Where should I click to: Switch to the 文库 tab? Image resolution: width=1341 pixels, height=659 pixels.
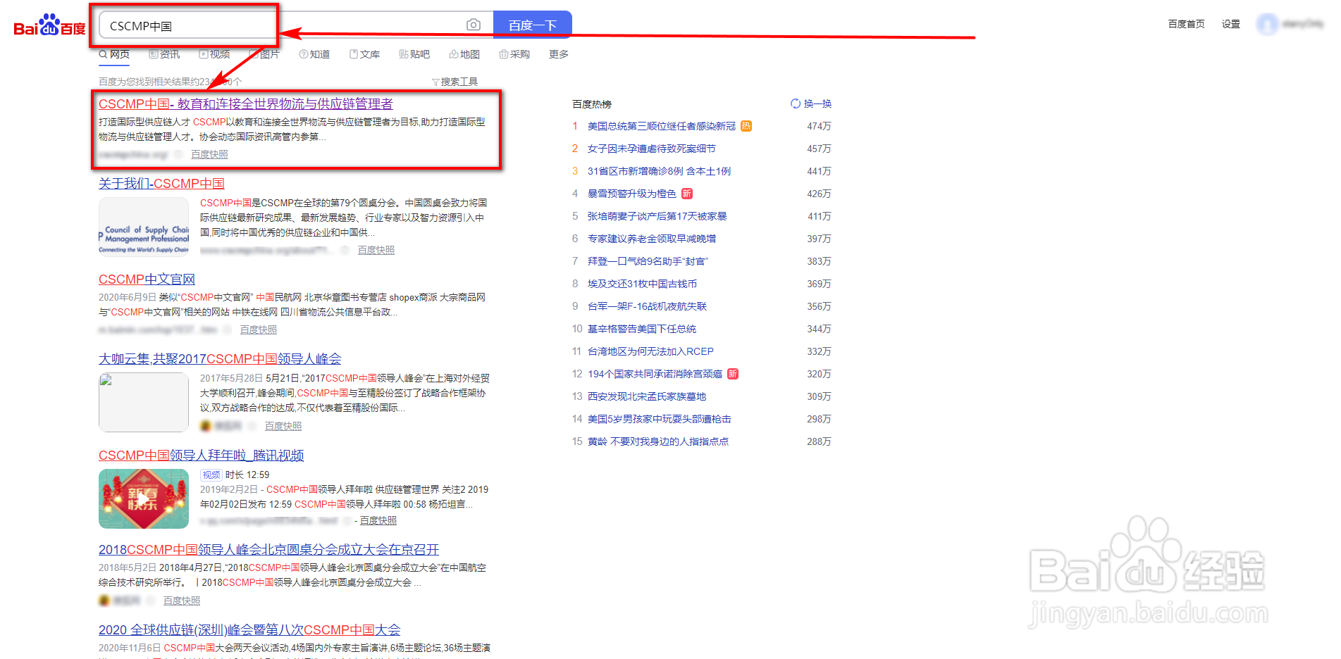tap(364, 54)
